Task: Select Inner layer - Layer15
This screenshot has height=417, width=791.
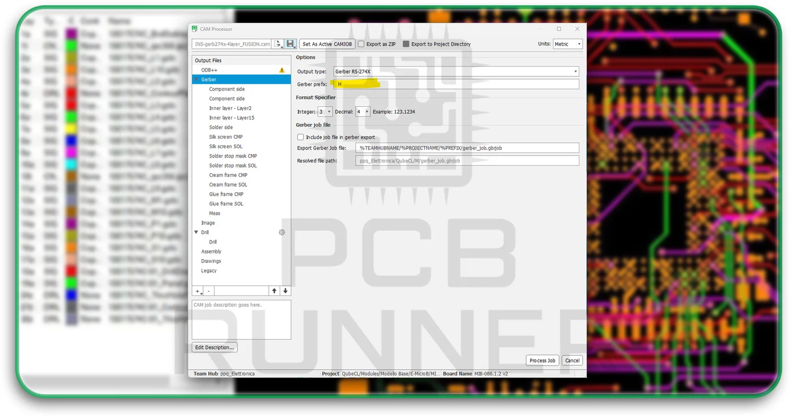Action: tap(232, 118)
